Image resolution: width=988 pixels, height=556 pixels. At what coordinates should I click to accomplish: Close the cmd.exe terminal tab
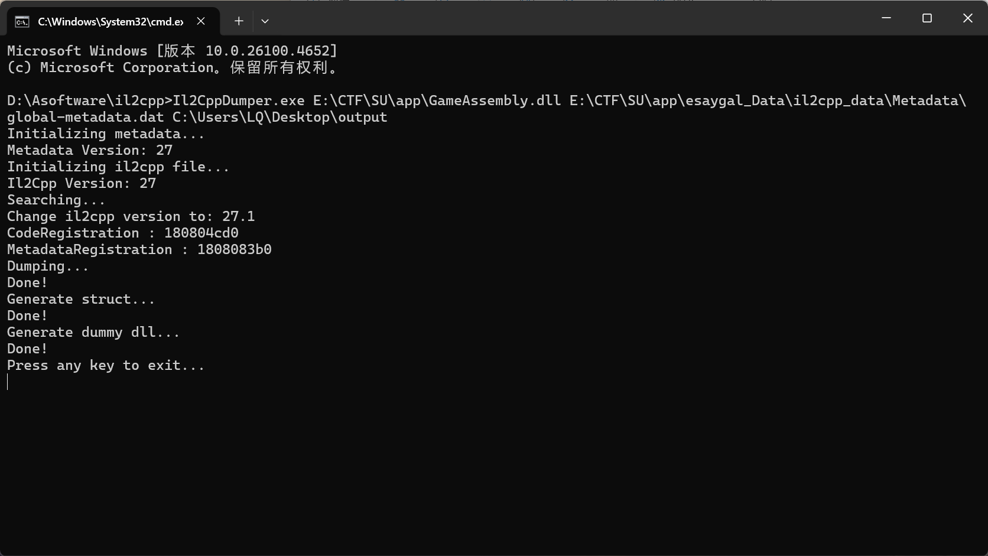click(201, 21)
